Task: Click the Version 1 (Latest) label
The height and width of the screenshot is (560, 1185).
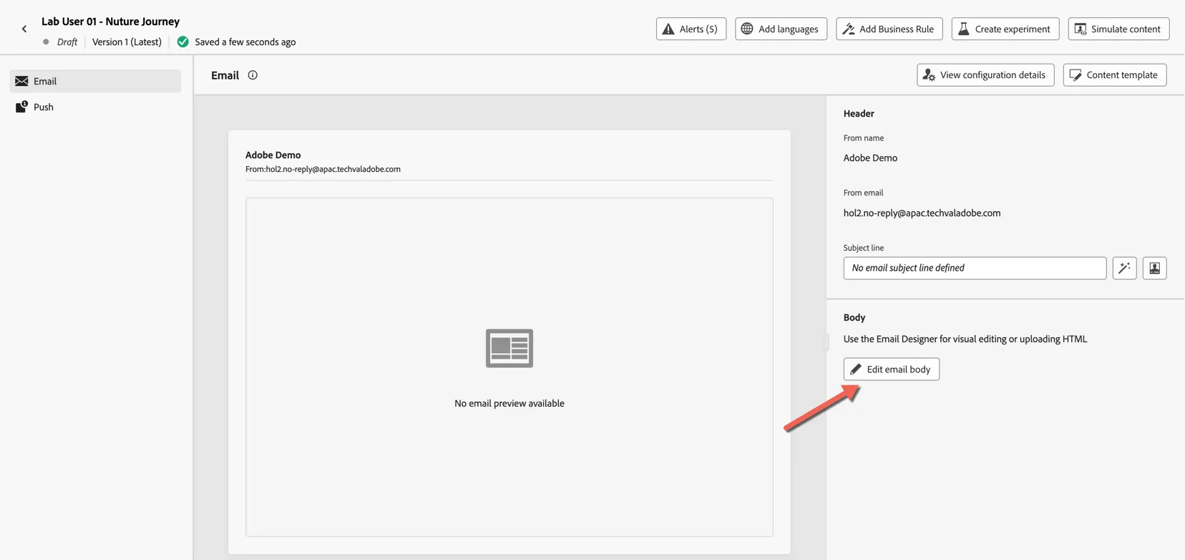Action: point(127,42)
